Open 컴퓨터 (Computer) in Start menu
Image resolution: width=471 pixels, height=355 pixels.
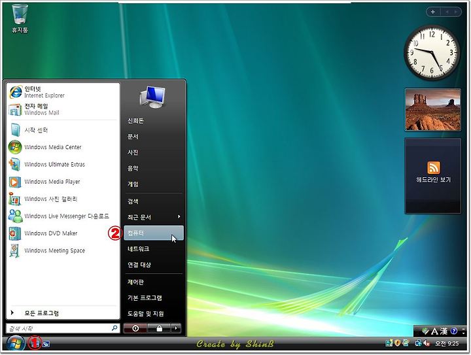154,233
